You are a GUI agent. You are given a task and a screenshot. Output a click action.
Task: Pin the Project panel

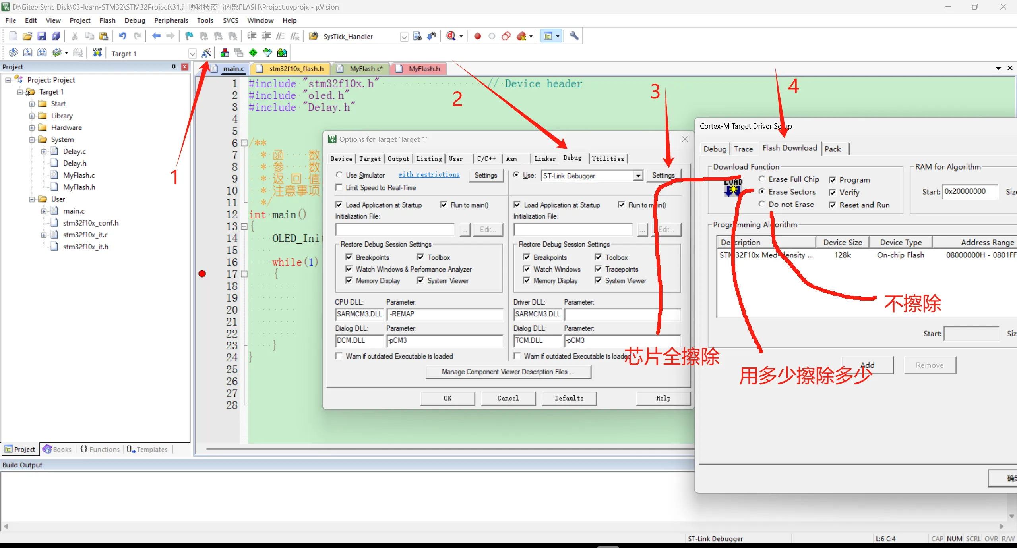coord(174,67)
